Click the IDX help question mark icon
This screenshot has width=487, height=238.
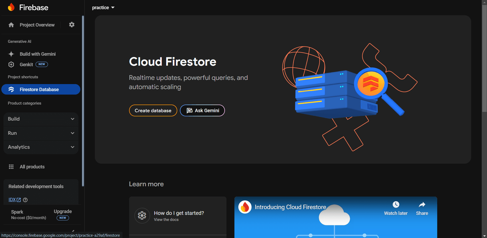coord(25,200)
